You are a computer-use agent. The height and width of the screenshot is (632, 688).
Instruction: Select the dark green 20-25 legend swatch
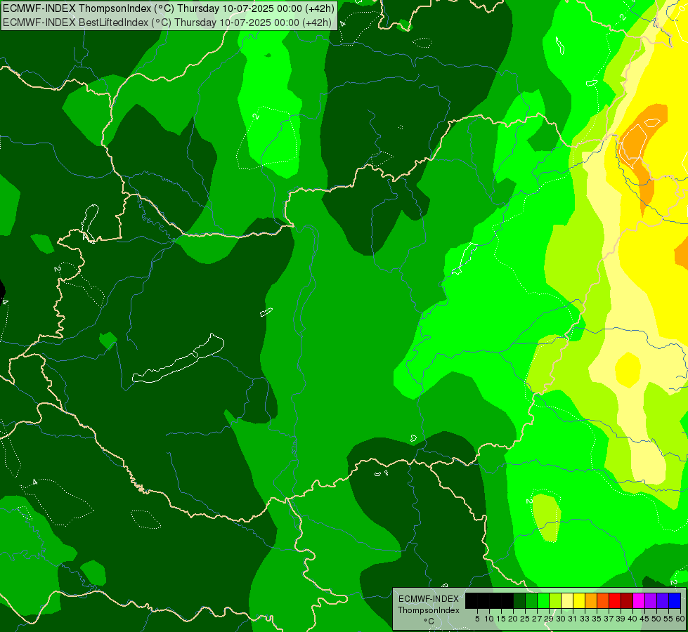519,601
